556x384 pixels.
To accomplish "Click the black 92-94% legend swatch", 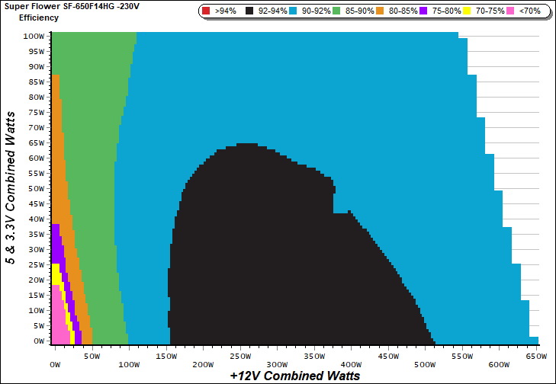I will coord(251,11).
